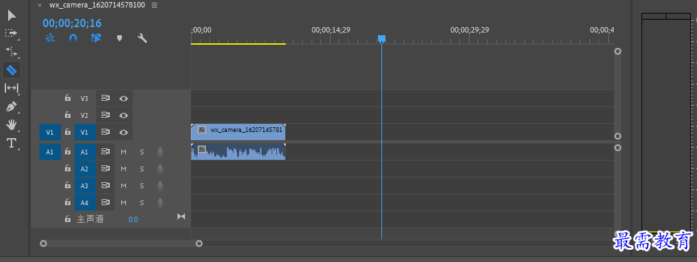The image size is (697, 262).
Task: Click the blue playhead marker on ruler
Action: [x=381, y=39]
